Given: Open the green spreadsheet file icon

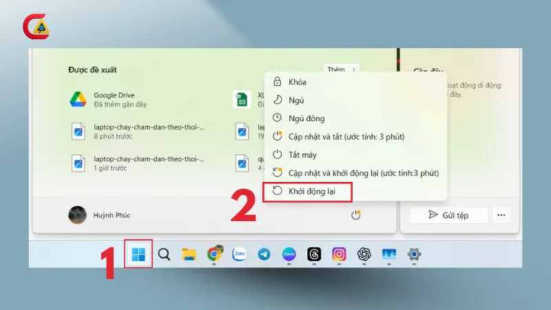Looking at the screenshot, I should 242,99.
